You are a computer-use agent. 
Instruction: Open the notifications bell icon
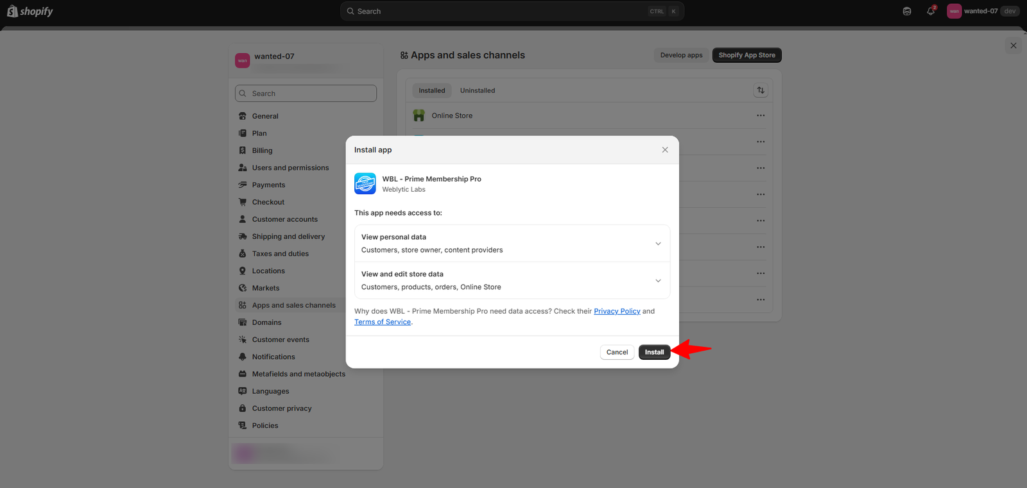[931, 11]
